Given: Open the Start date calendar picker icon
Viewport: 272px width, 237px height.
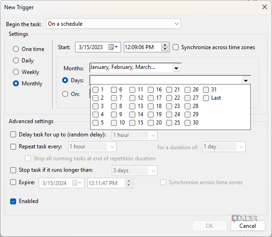Looking at the screenshot, I should pyautogui.click(x=113, y=47).
